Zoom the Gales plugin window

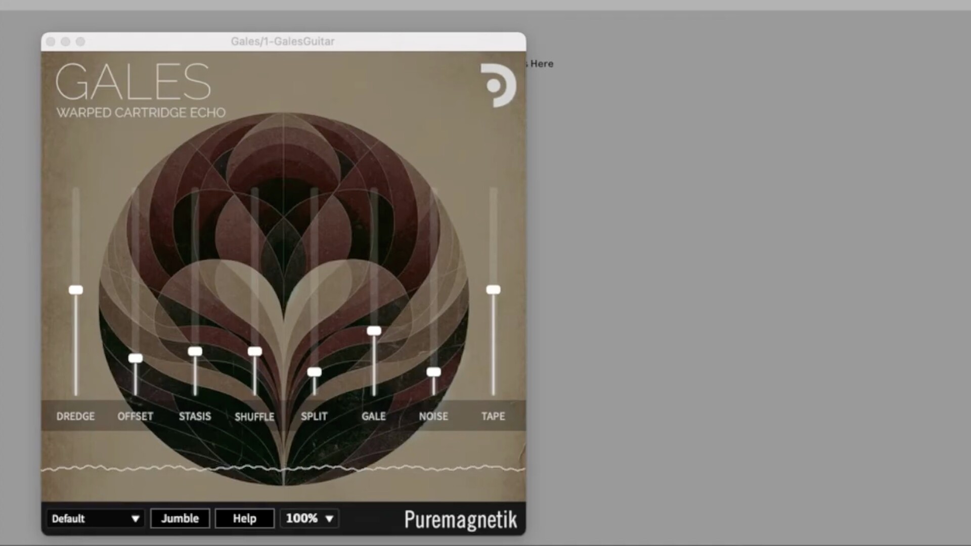tap(80, 41)
